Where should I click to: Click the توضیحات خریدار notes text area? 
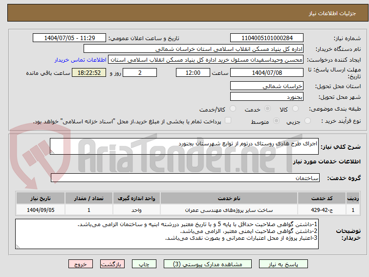[x=167, y=234]
